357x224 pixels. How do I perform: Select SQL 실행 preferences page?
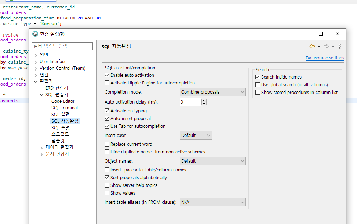click(61, 115)
